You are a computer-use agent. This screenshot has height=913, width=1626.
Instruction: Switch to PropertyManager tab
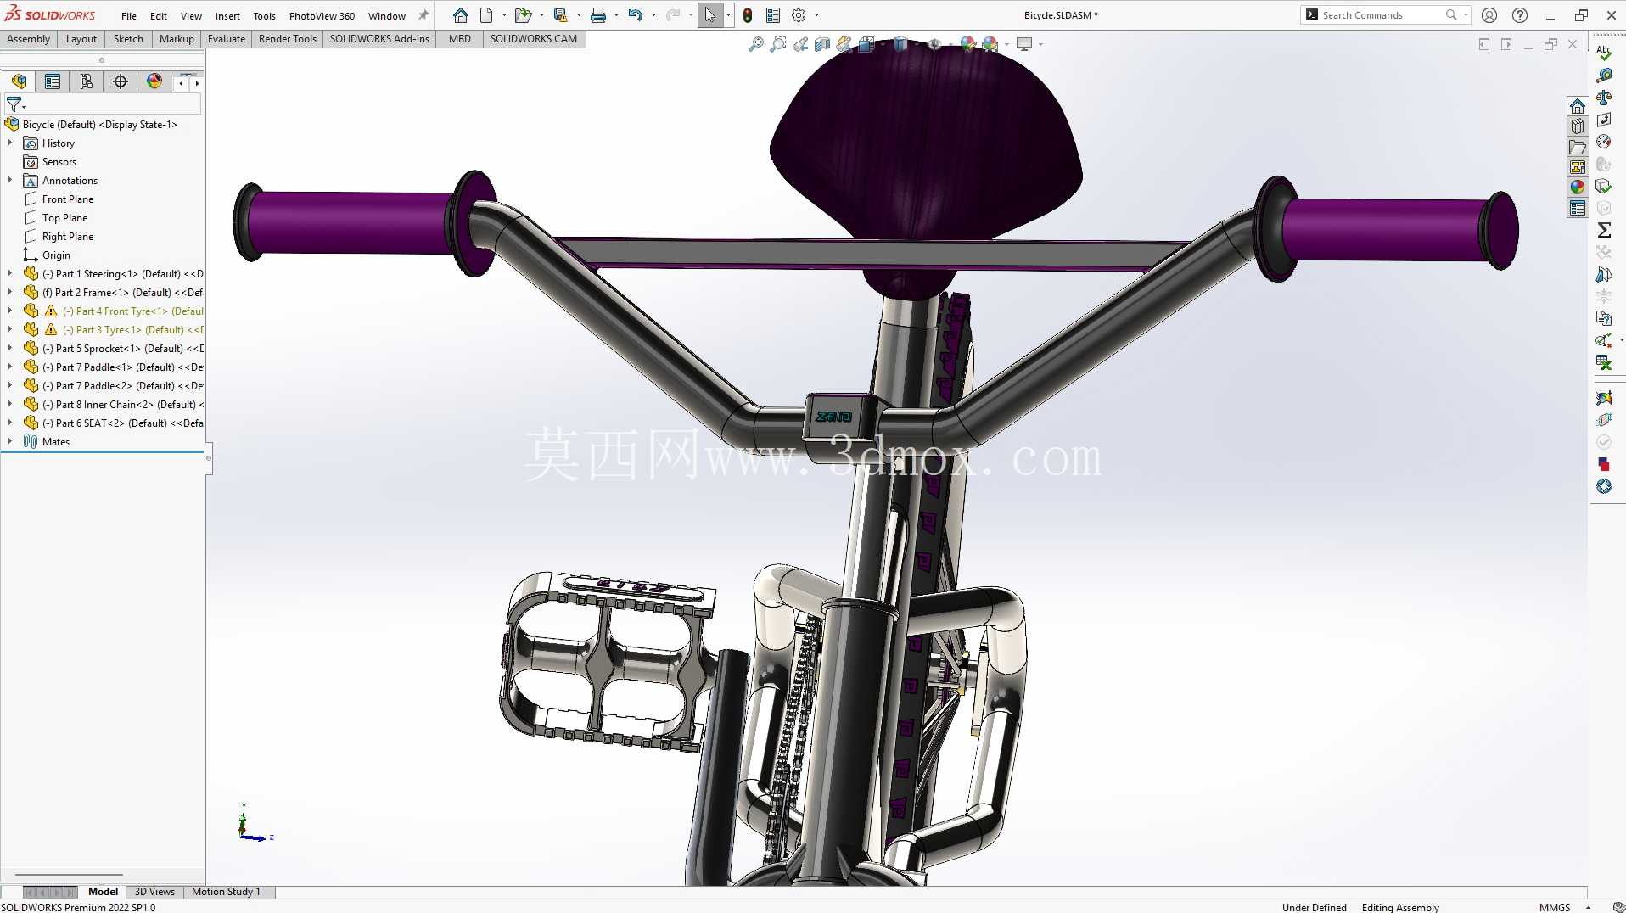point(53,81)
